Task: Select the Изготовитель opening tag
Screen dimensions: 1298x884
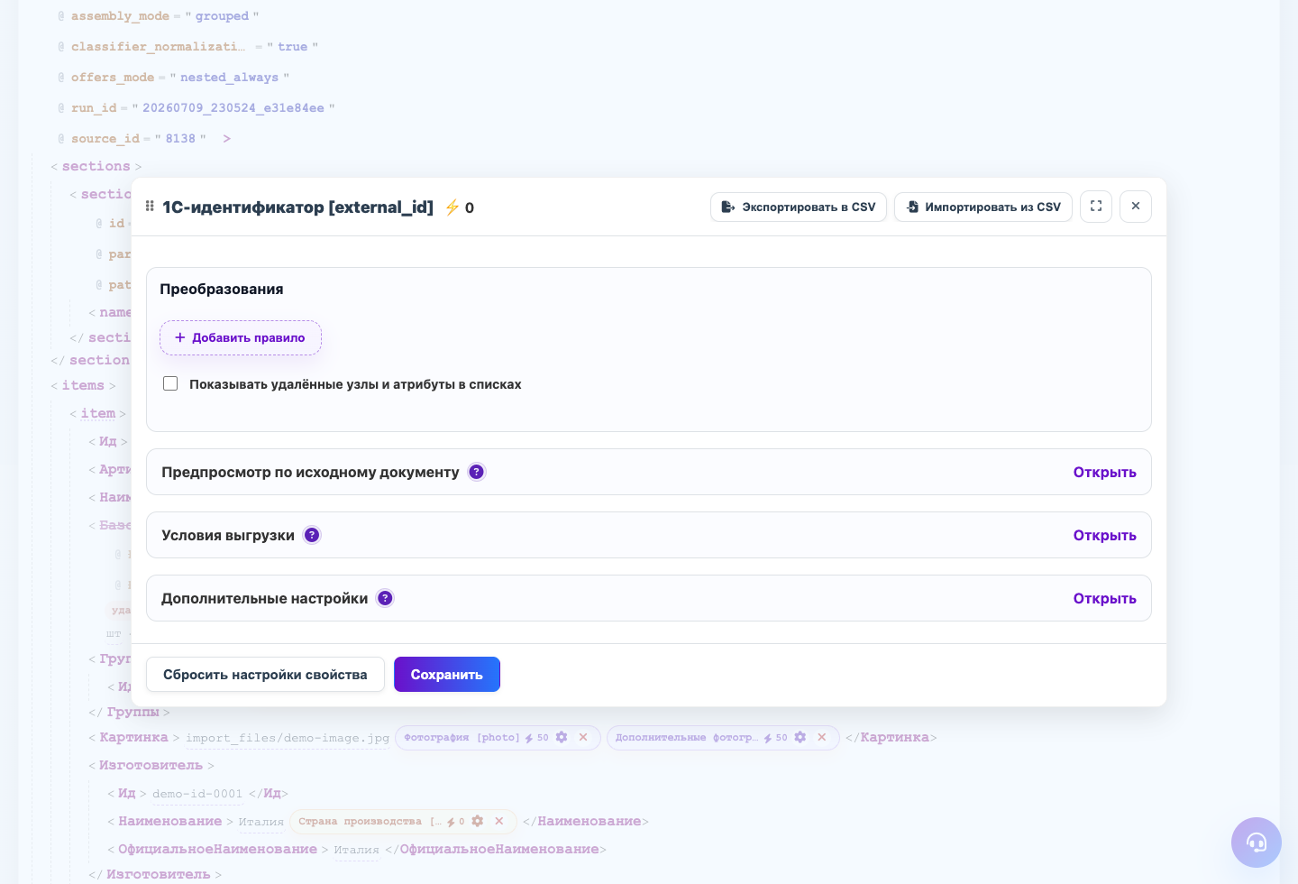Action: [x=151, y=765]
